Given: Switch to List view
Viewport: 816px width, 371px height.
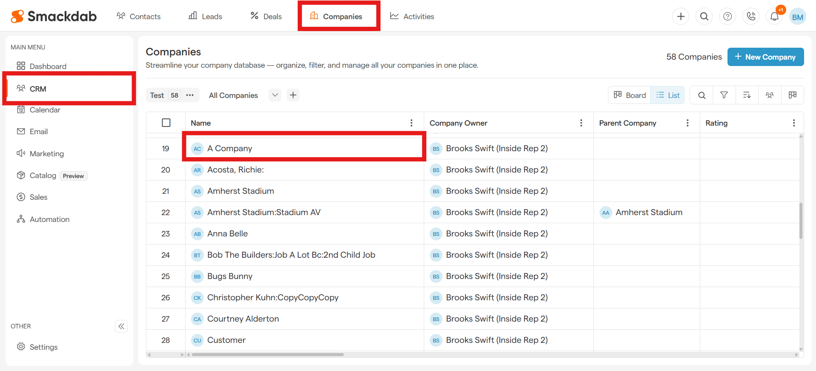Looking at the screenshot, I should 668,95.
